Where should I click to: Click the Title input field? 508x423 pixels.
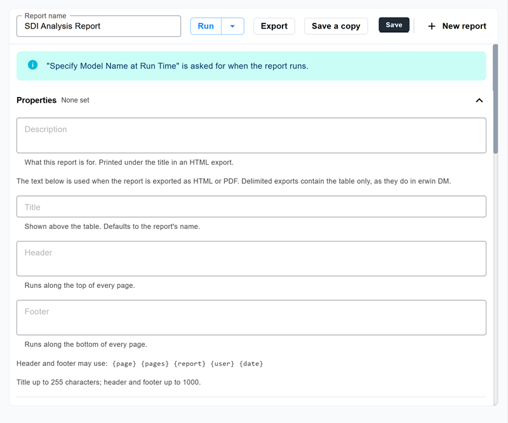pos(251,207)
